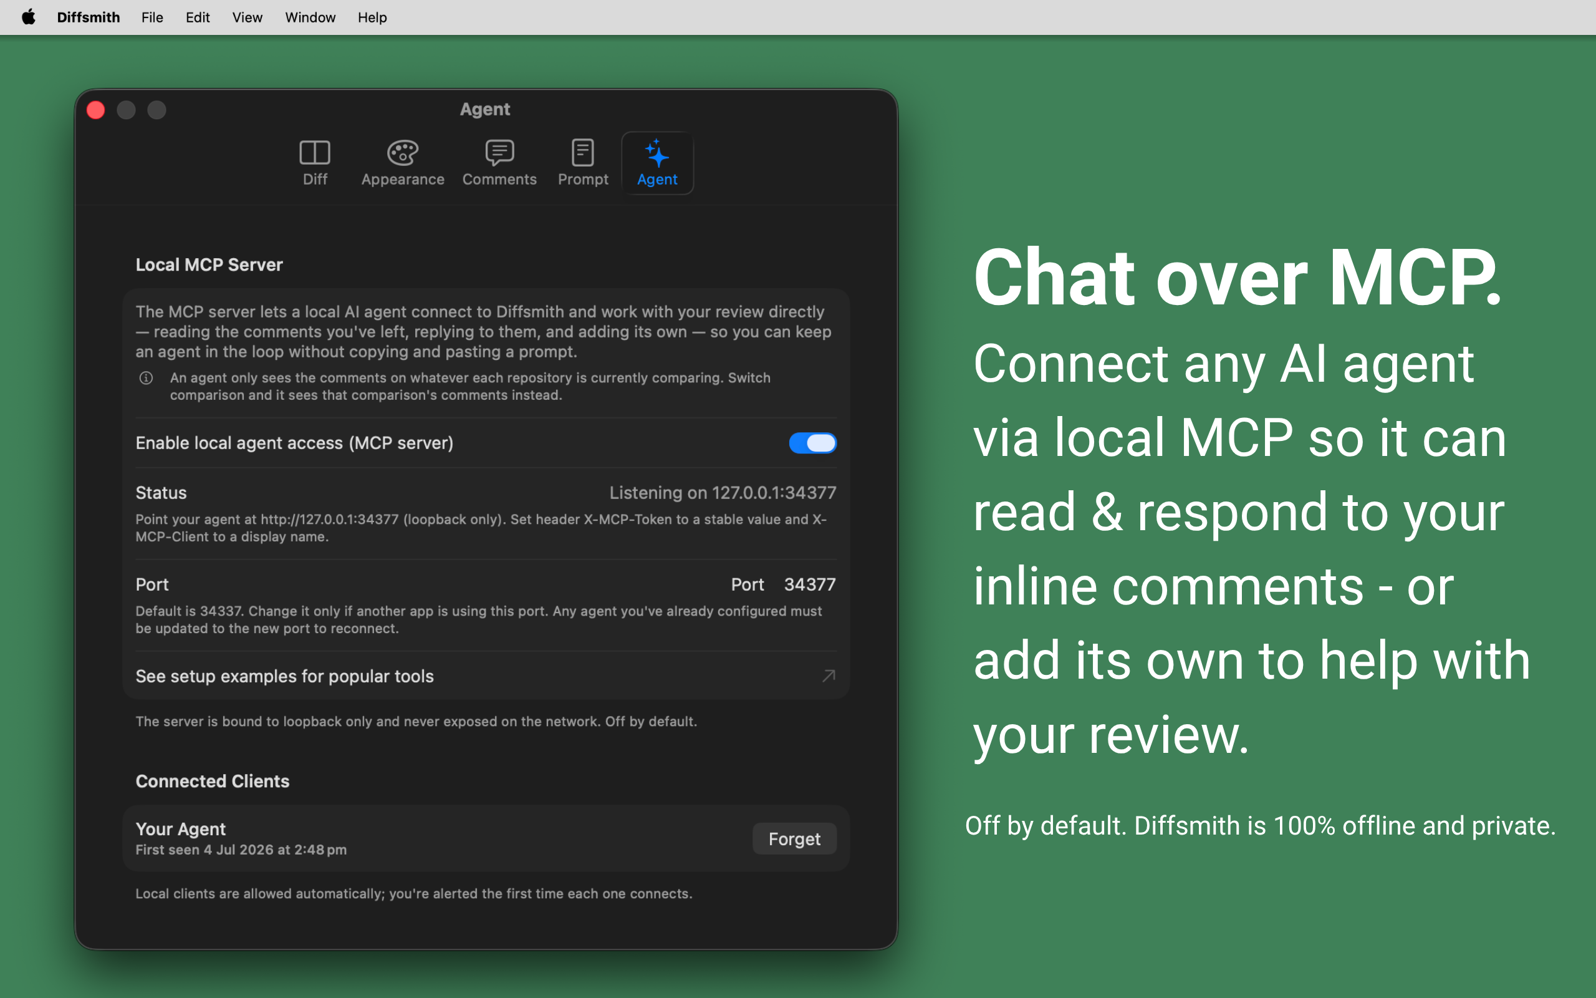The image size is (1596, 998).
Task: Click the Status row label
Action: pyautogui.click(x=161, y=492)
